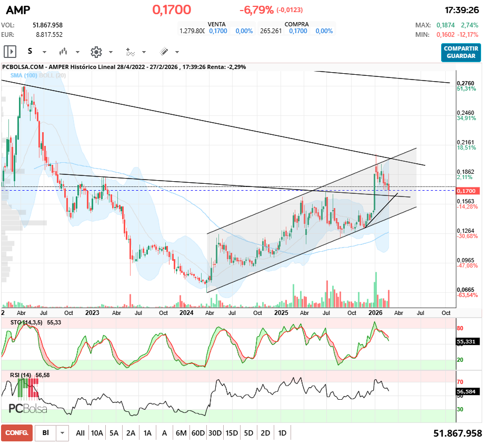Select the All time range

80,433
